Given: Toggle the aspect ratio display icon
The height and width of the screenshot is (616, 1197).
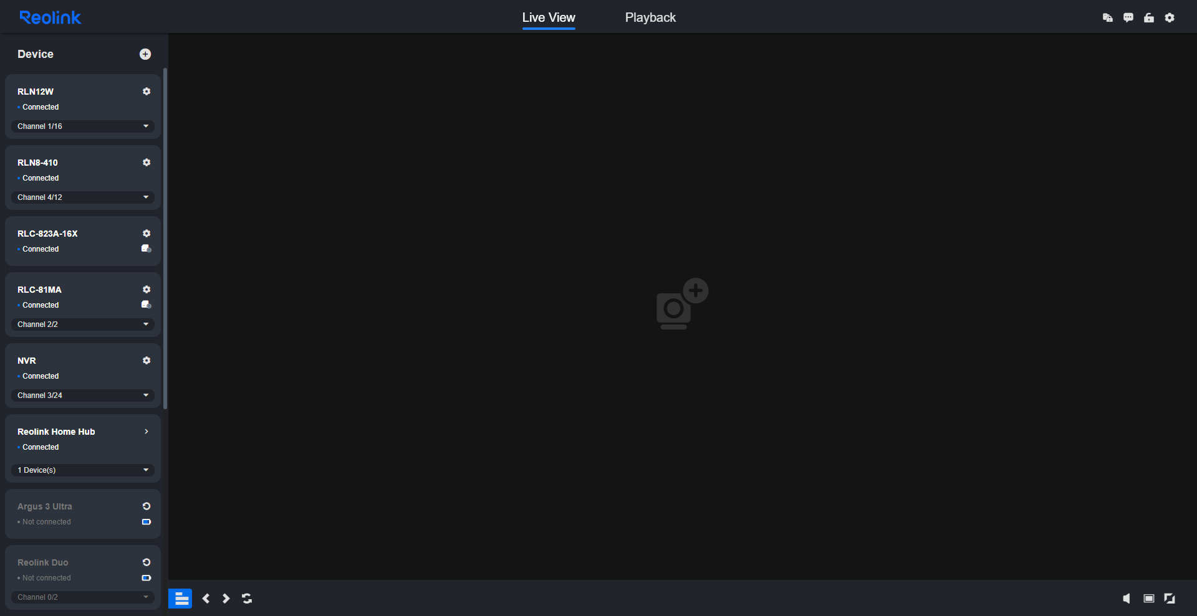Looking at the screenshot, I should click(x=1149, y=599).
